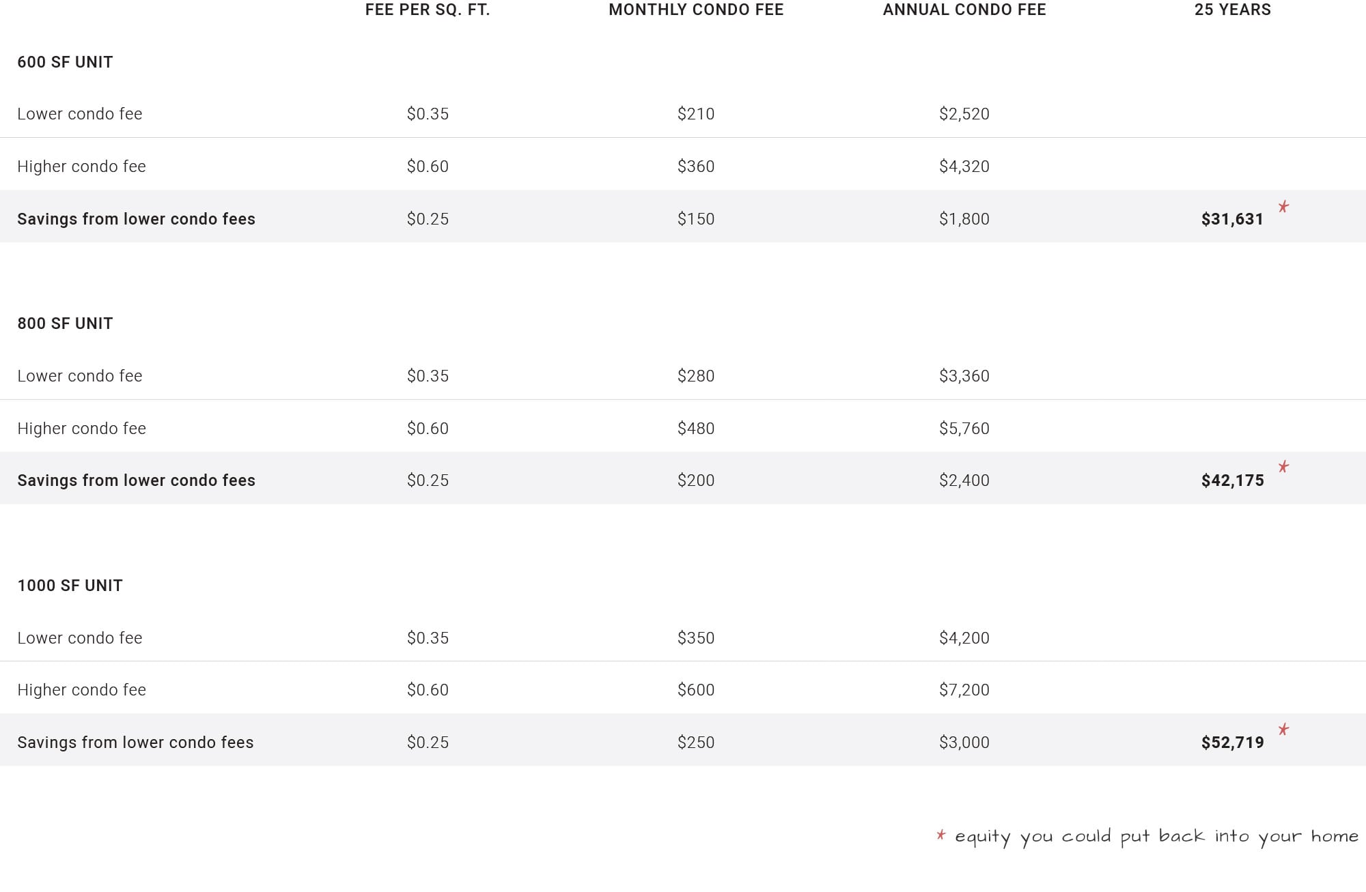Click the $7,200 annual fee cell
Screen dimensions: 1366x892
coord(964,690)
